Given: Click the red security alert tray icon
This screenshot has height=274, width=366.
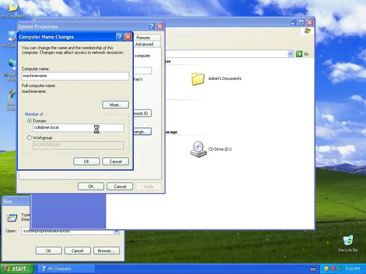Looking at the screenshot, I should click(x=333, y=269).
